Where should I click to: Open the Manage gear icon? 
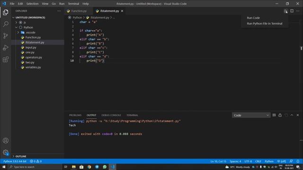pos(6,153)
